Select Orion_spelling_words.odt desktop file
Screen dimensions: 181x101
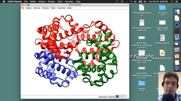pos(142,10)
